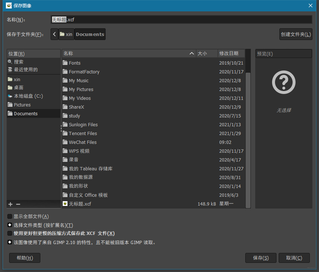This screenshot has height=272, width=319.
Task: Sort by 修改日期 column header
Action: pyautogui.click(x=231, y=53)
